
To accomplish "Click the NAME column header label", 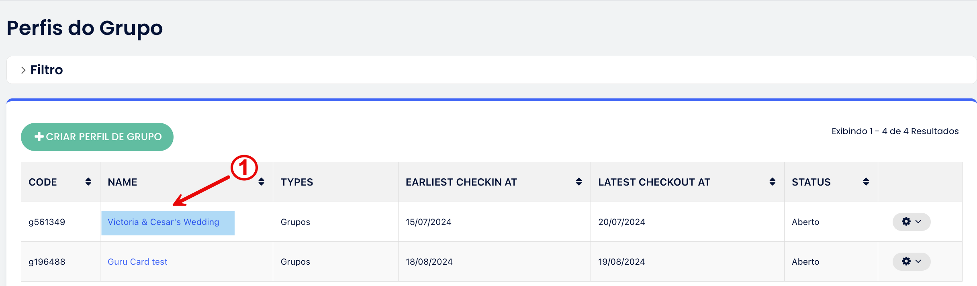I will click(123, 182).
